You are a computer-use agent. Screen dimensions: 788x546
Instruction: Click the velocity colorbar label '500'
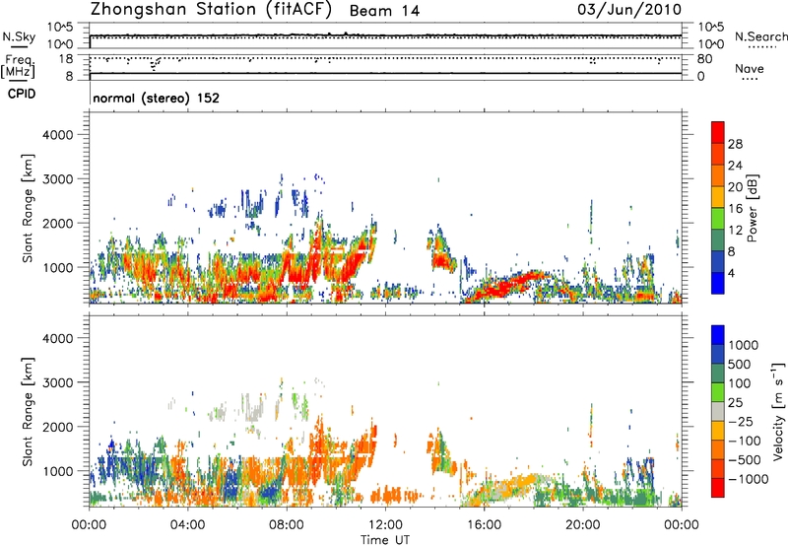pos(740,365)
